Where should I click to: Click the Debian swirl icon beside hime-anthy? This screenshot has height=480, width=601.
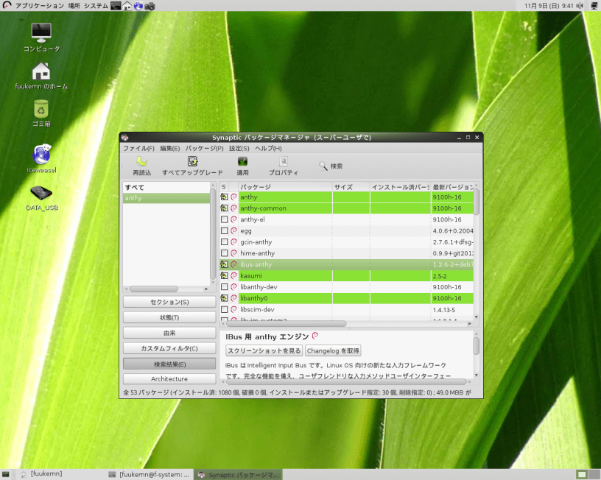(x=233, y=253)
